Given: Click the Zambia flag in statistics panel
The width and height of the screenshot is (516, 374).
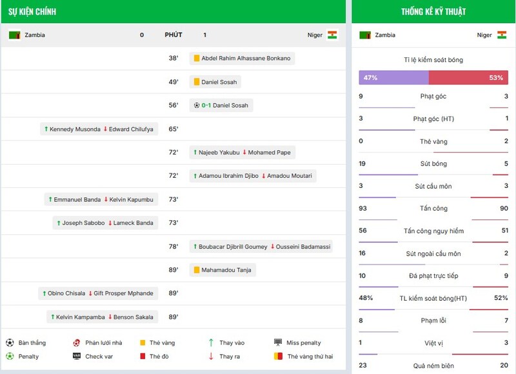Looking at the screenshot, I should point(365,35).
